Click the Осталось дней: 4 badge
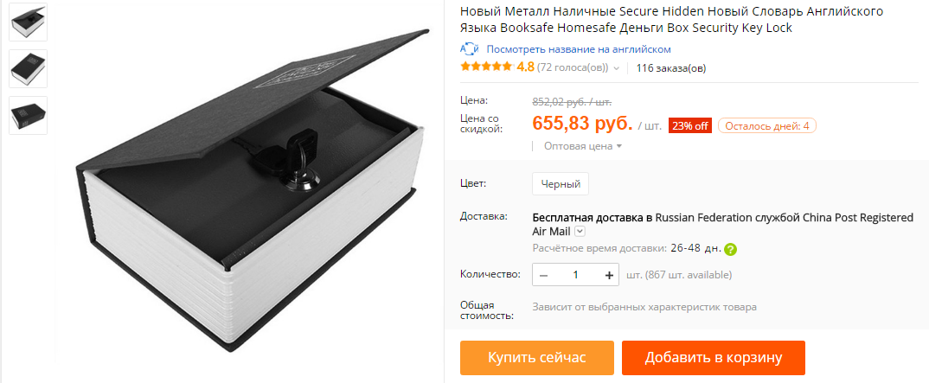 tap(766, 125)
